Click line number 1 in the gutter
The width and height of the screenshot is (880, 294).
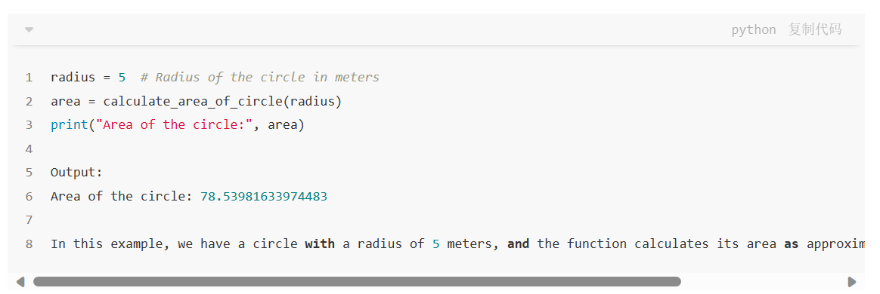click(29, 78)
